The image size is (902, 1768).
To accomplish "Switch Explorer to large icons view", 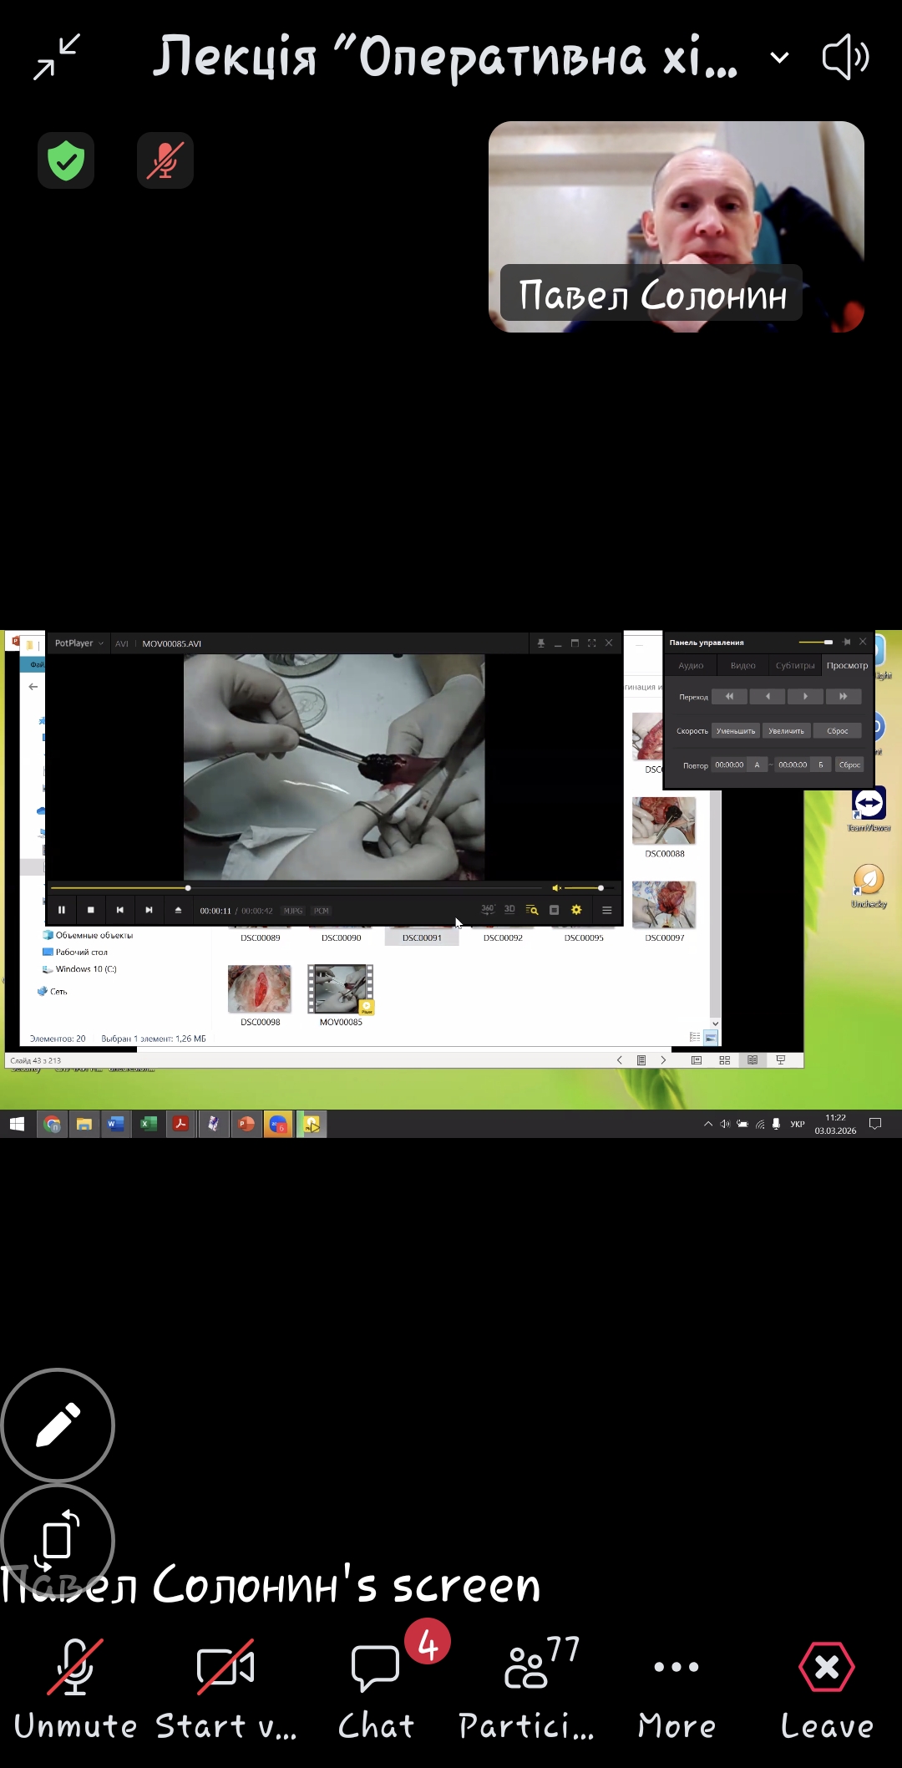I will click(711, 1037).
